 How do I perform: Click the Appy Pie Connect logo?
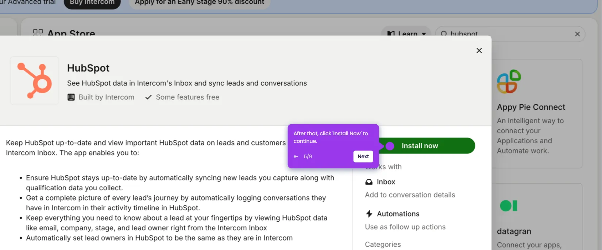[509, 82]
